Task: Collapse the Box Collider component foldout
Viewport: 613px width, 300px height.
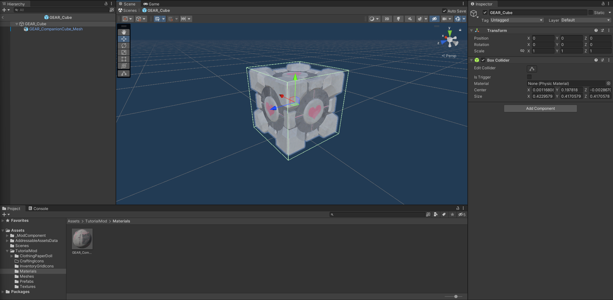Action: 471,60
